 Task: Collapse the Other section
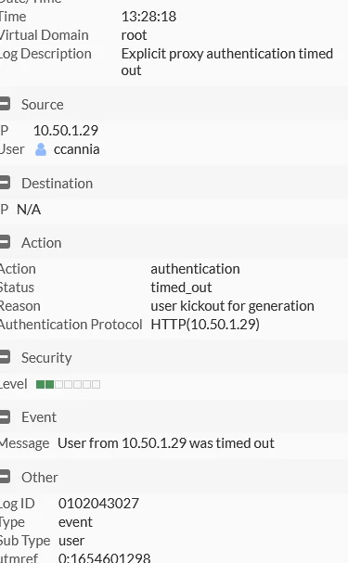click(x=5, y=477)
